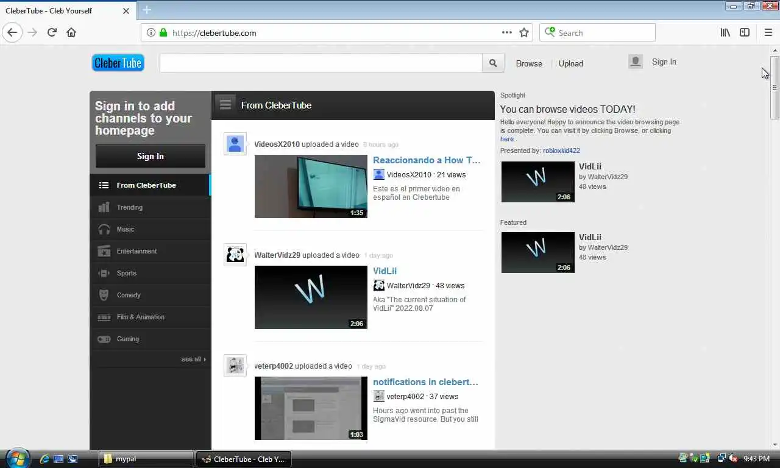Viewport: 780px width, 468px height.
Task: Click the 9:43 PM taskbar clock
Action: [756, 459]
